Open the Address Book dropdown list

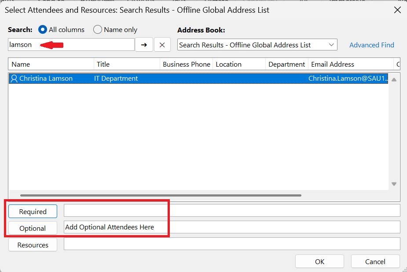click(x=331, y=45)
